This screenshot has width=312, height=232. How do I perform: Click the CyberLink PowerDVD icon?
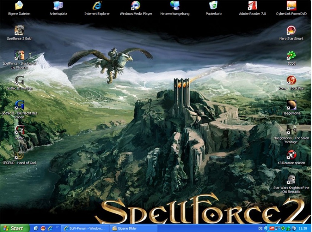291,5
